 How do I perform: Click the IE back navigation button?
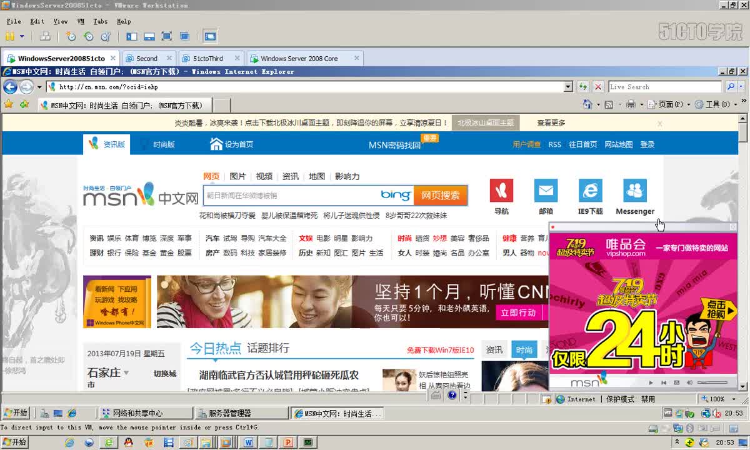(x=10, y=87)
